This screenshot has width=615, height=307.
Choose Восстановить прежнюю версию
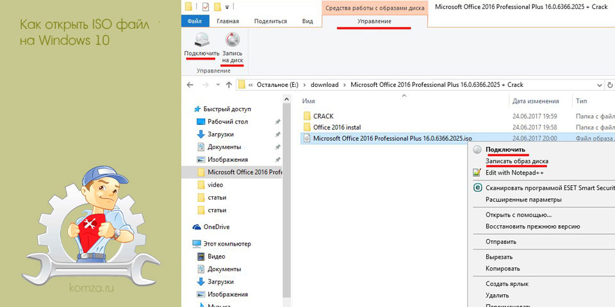coord(532,226)
